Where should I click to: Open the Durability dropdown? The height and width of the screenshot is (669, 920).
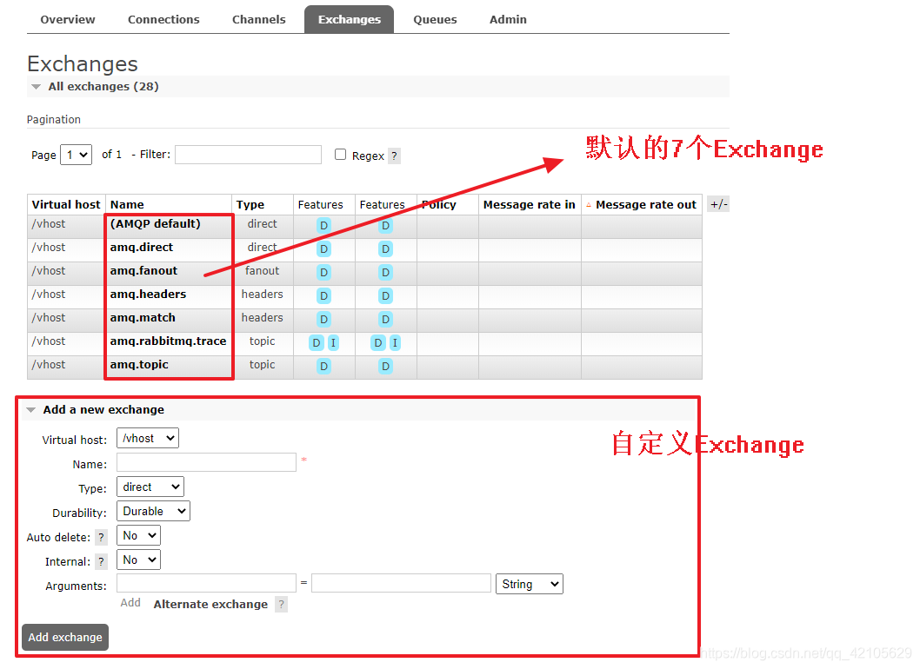[153, 511]
